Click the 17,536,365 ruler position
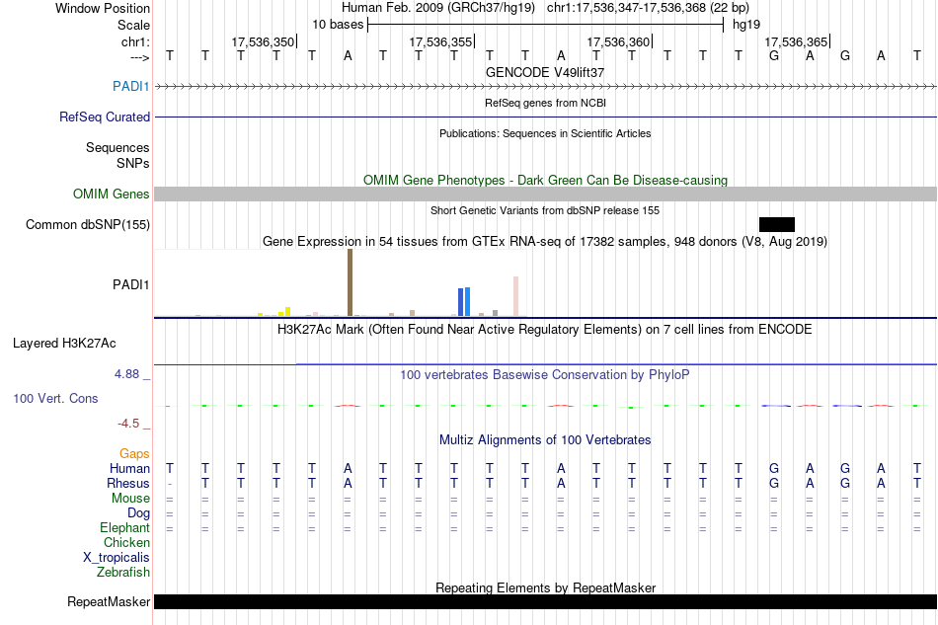Viewport: 938px width, 625px height. pyautogui.click(x=796, y=41)
